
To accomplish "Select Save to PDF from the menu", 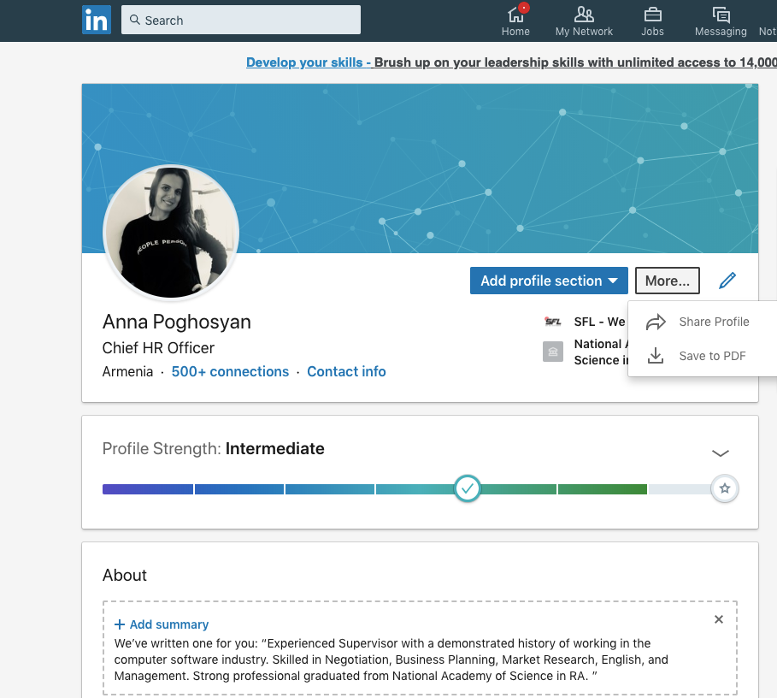I will 712,356.
